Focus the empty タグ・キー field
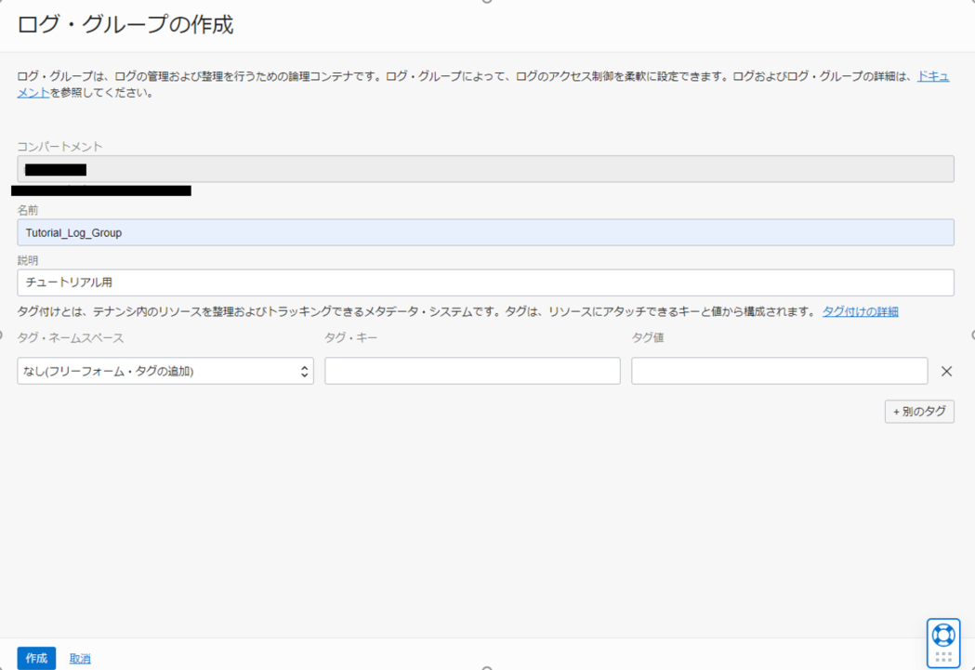This screenshot has width=975, height=670. (x=471, y=370)
